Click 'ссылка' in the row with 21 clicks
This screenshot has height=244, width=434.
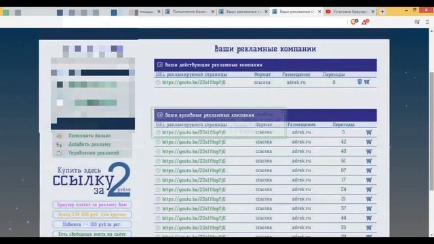click(264, 199)
